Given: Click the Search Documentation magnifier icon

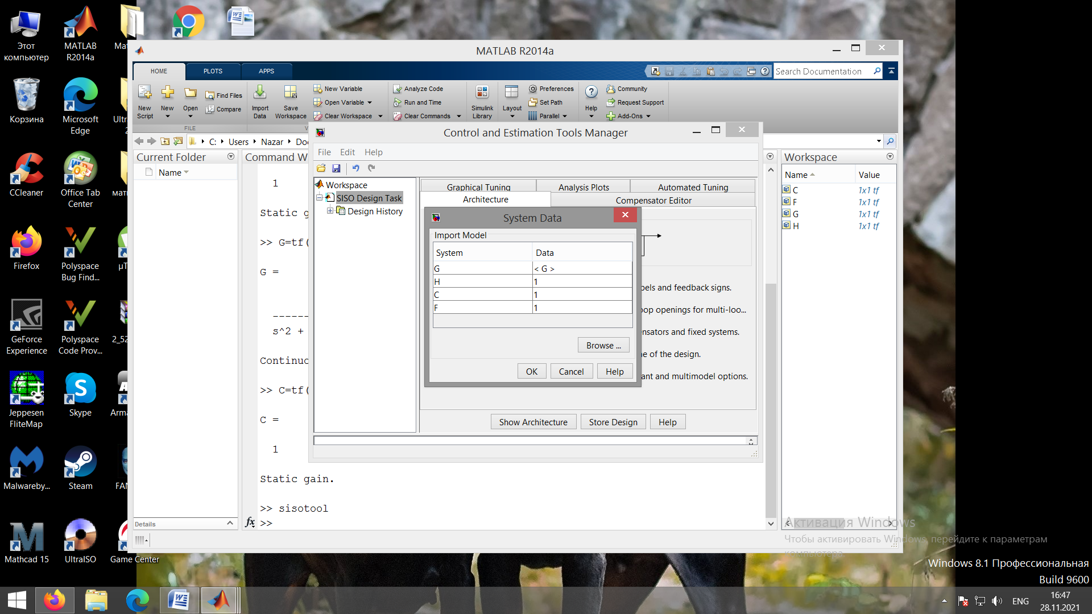Looking at the screenshot, I should tap(877, 71).
